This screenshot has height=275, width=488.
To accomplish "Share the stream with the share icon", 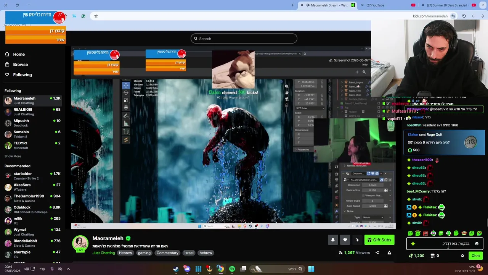I will pos(377,252).
